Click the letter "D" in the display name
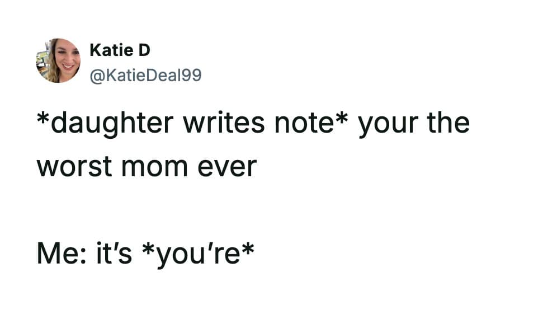 tap(144, 50)
